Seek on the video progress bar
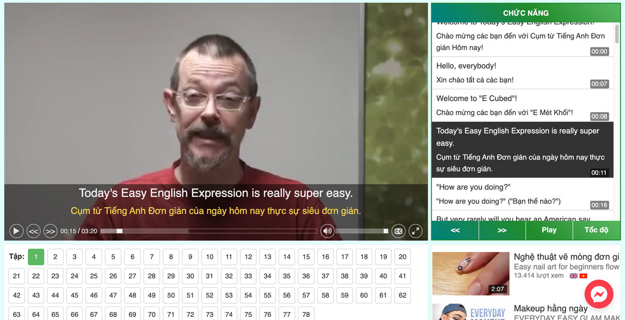This screenshot has width=625, height=320. click(x=208, y=231)
